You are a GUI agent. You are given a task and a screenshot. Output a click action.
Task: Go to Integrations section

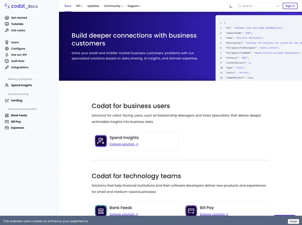(20, 67)
